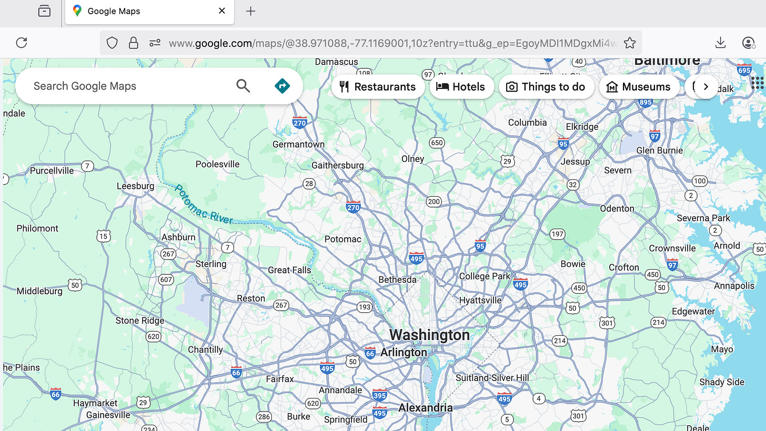The height and width of the screenshot is (431, 766).
Task: Open the tab overview icon left of tabs
Action: 45,11
